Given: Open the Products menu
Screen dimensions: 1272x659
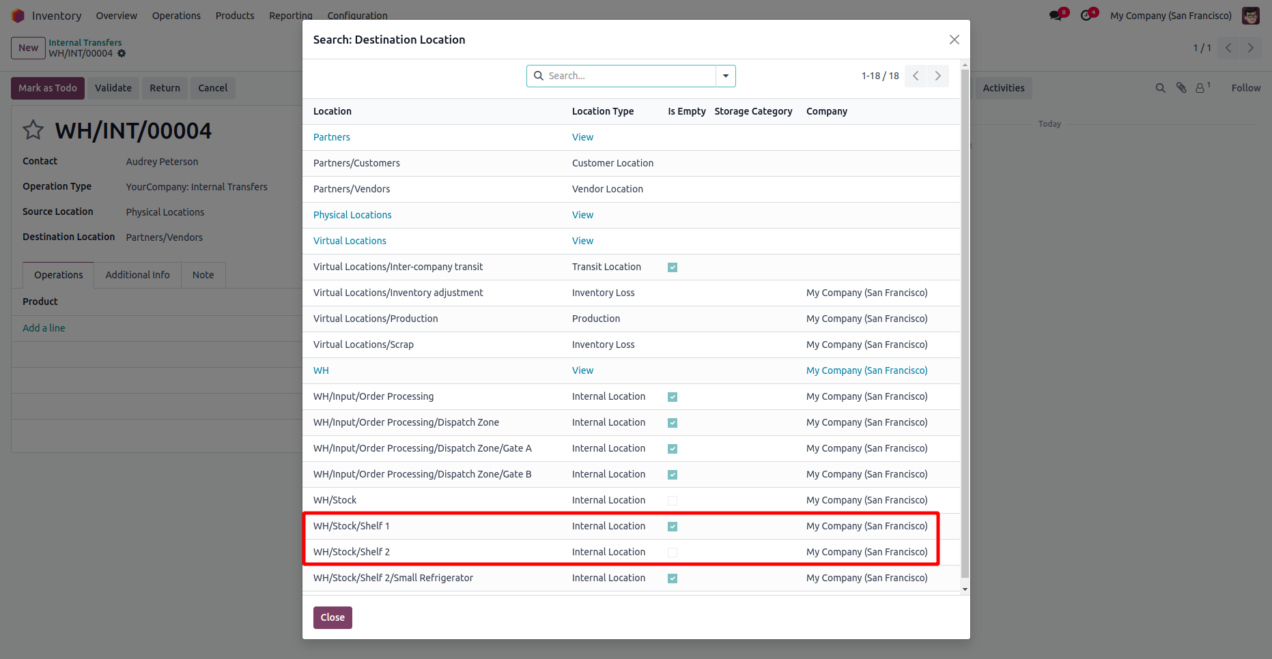Looking at the screenshot, I should coord(235,16).
